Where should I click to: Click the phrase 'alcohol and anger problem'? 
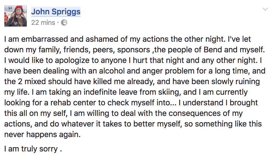[x=147, y=71]
